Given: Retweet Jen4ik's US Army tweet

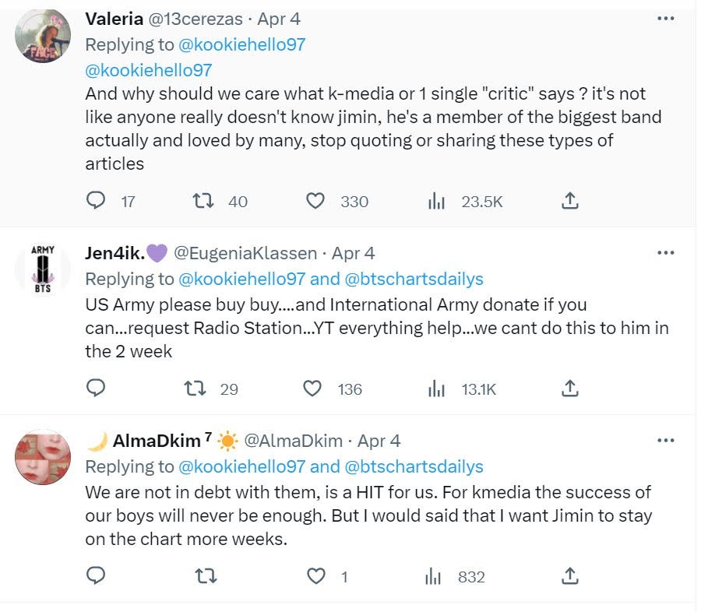Looking at the screenshot, I should 202,388.
